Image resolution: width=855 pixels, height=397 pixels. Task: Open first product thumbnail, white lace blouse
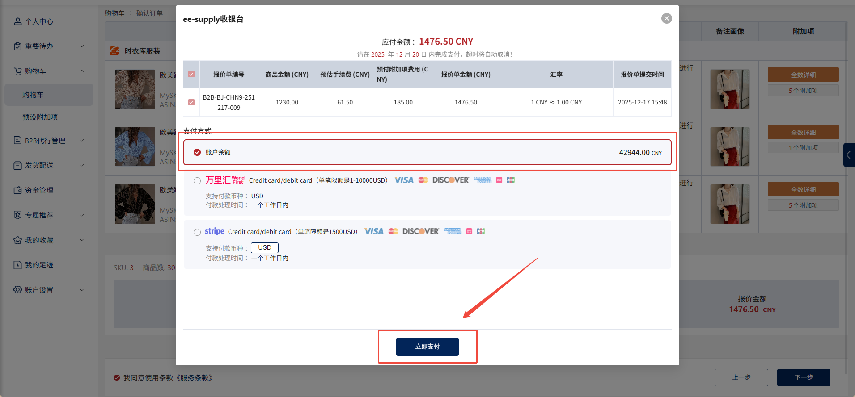[135, 89]
